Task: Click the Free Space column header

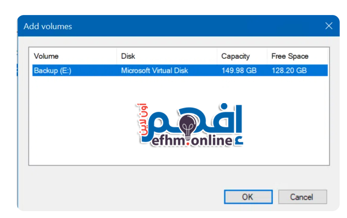Action: 290,56
